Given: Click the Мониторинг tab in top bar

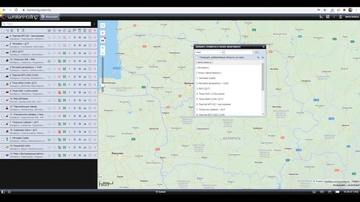Looking at the screenshot, I should 49,17.
